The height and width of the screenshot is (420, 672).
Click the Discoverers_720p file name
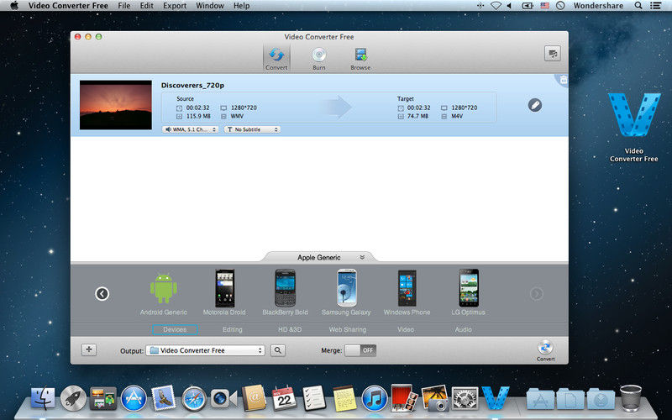[192, 86]
